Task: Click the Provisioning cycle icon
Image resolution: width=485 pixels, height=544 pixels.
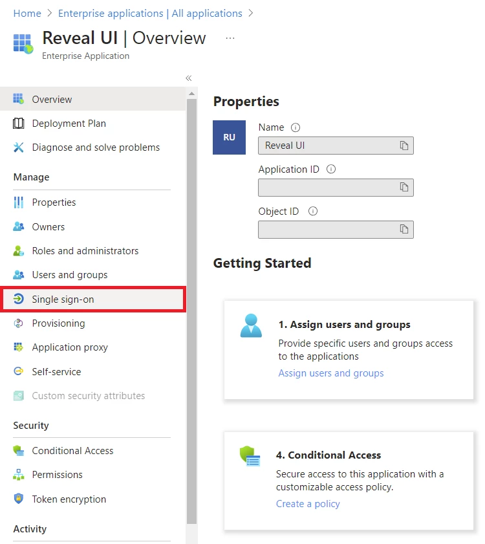Action: [x=18, y=323]
